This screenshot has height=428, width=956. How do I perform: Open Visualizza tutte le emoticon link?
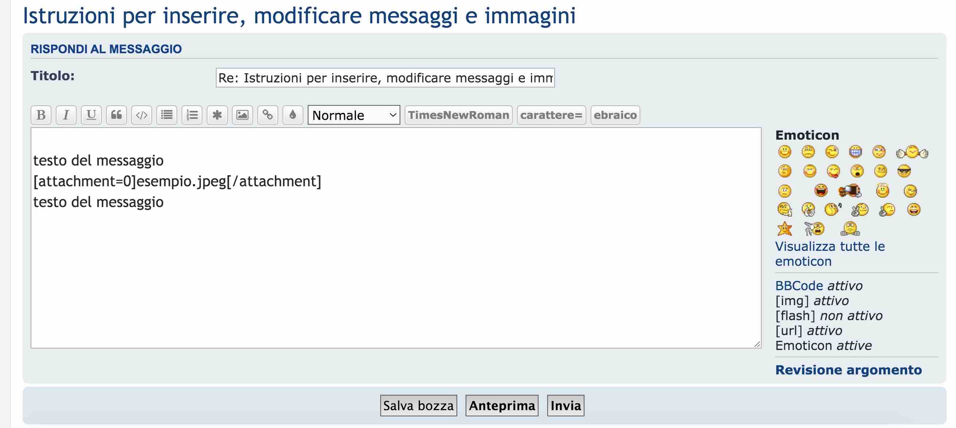(830, 254)
